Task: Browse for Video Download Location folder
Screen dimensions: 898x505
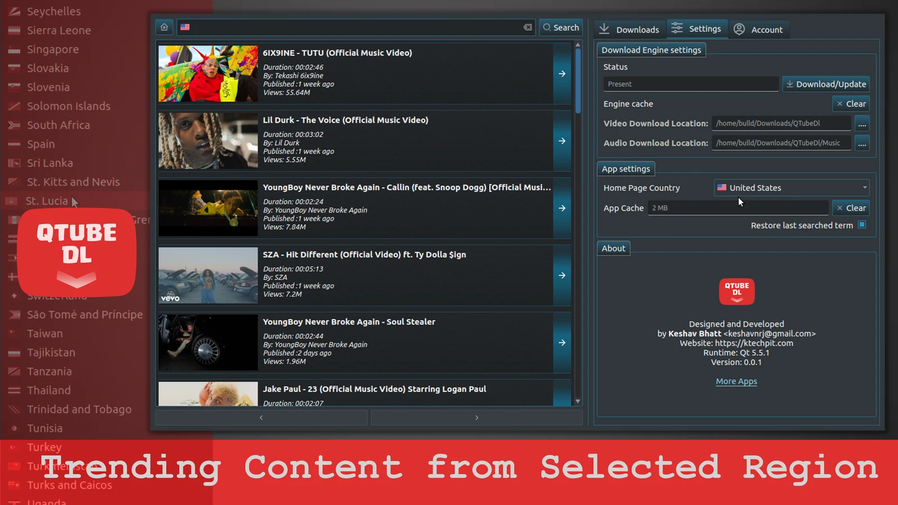Action: pos(862,123)
